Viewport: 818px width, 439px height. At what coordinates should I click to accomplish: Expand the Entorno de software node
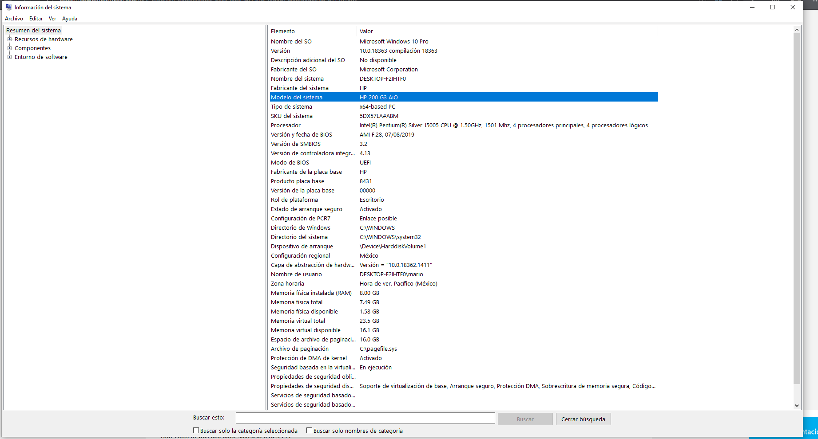[x=9, y=57]
